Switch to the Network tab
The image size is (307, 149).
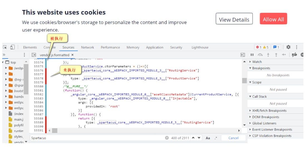coord(87,47)
